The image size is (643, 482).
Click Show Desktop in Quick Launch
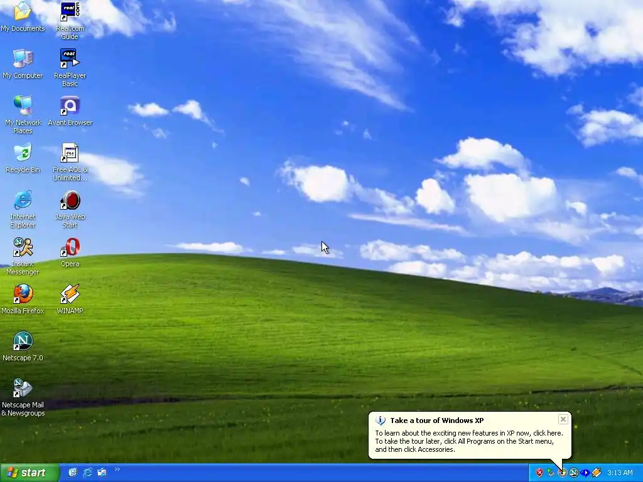73,473
